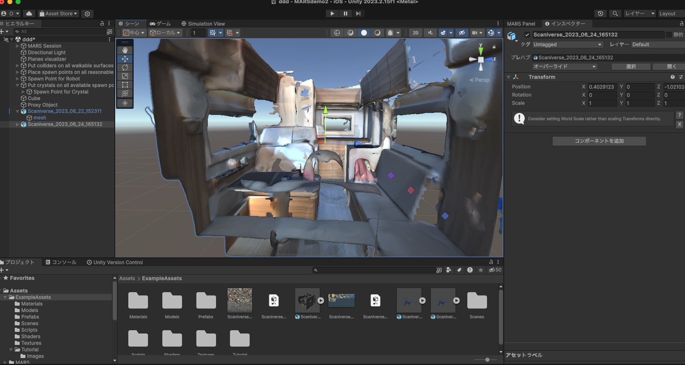
Task: Select the Rect transform tool
Action: [125, 85]
